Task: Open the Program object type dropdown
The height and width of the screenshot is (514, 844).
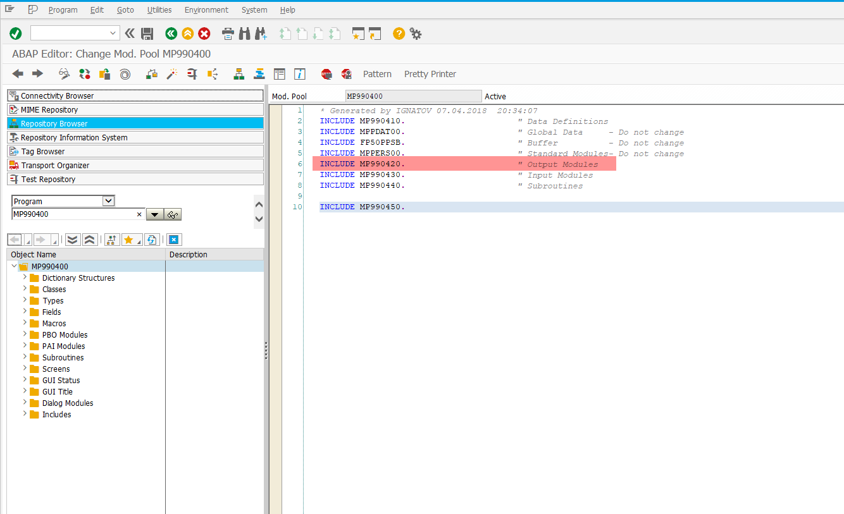Action: coord(108,201)
